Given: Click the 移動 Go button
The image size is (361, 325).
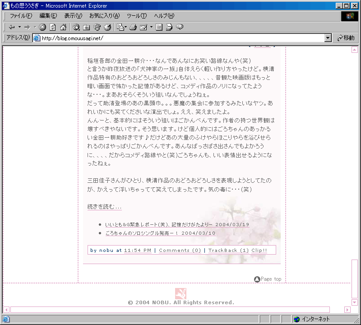Looking at the screenshot, I should coord(346,38).
